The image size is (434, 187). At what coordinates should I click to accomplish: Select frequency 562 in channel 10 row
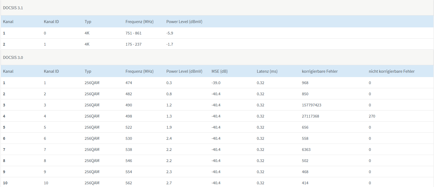129,183
